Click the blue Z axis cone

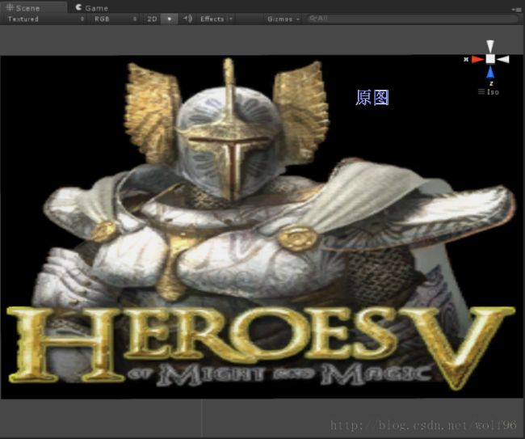tap(490, 72)
